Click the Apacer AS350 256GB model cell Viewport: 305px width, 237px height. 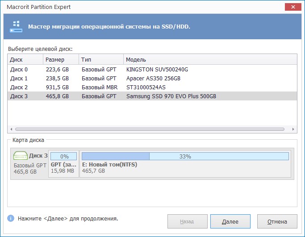[153, 79]
